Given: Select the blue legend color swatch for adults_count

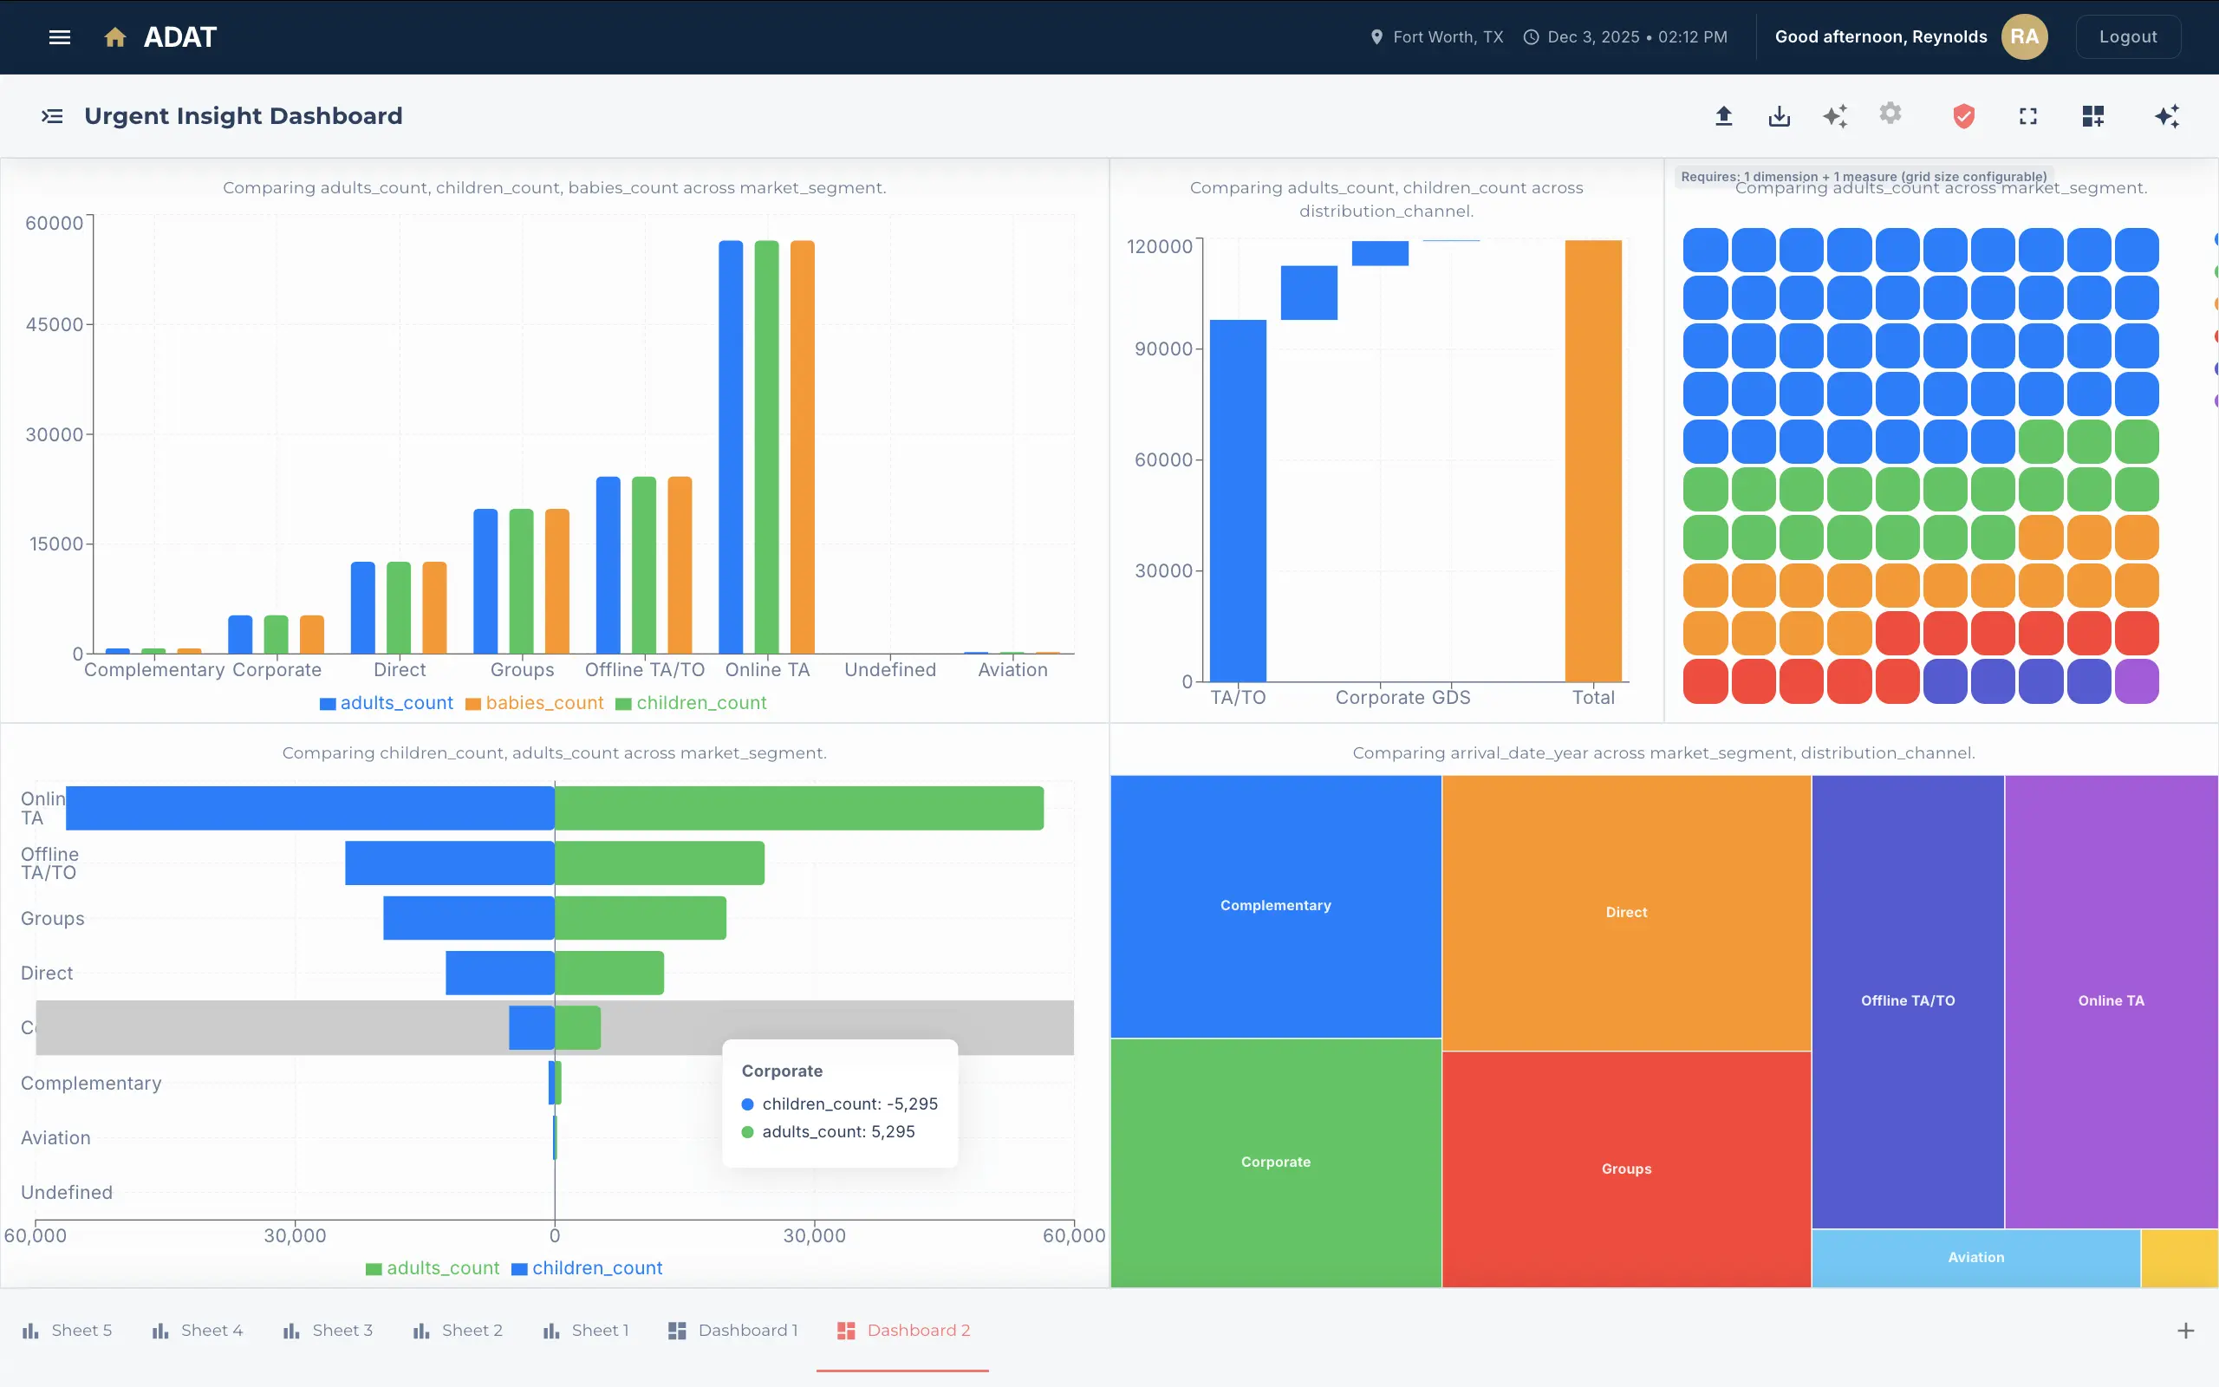Looking at the screenshot, I should 328,703.
